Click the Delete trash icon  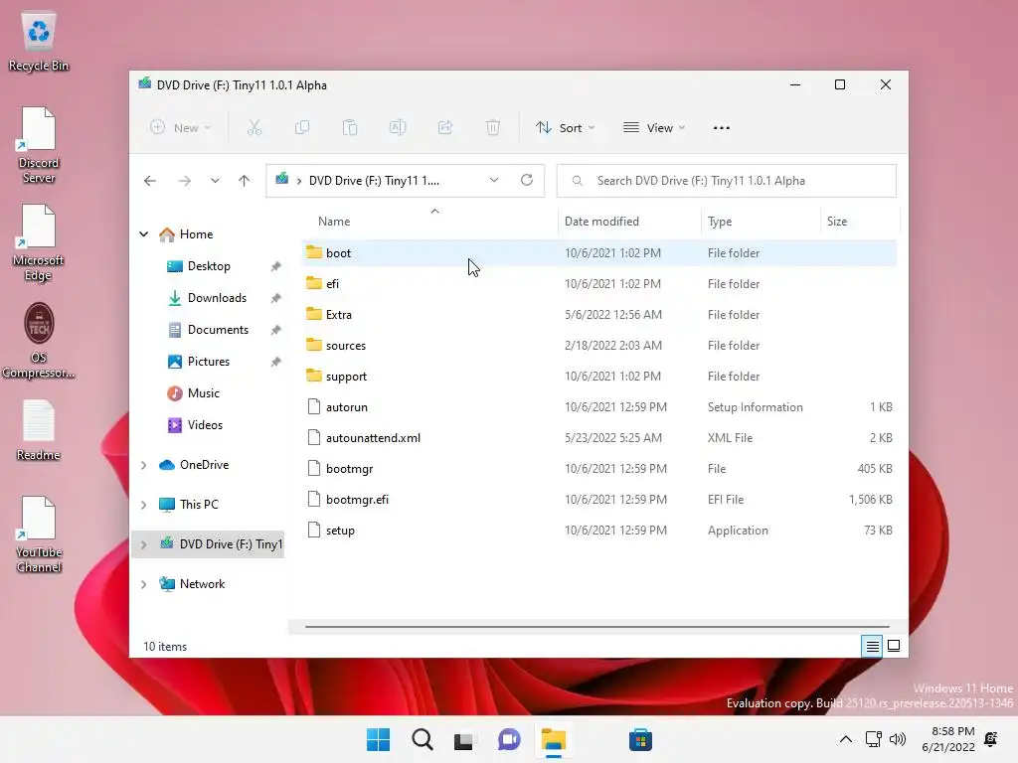[x=493, y=128]
